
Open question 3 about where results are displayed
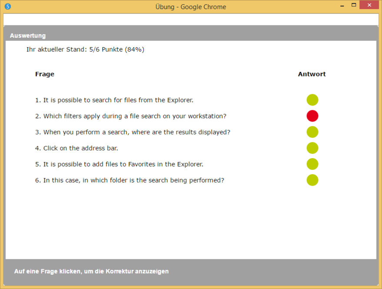click(x=133, y=132)
